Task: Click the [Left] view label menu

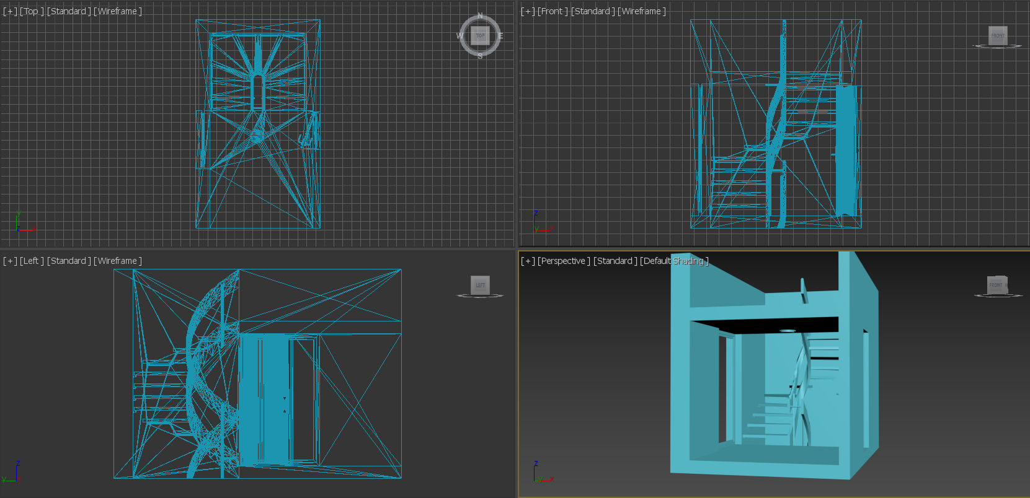Action: point(32,261)
